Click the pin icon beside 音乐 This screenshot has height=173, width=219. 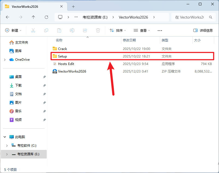[44, 111]
